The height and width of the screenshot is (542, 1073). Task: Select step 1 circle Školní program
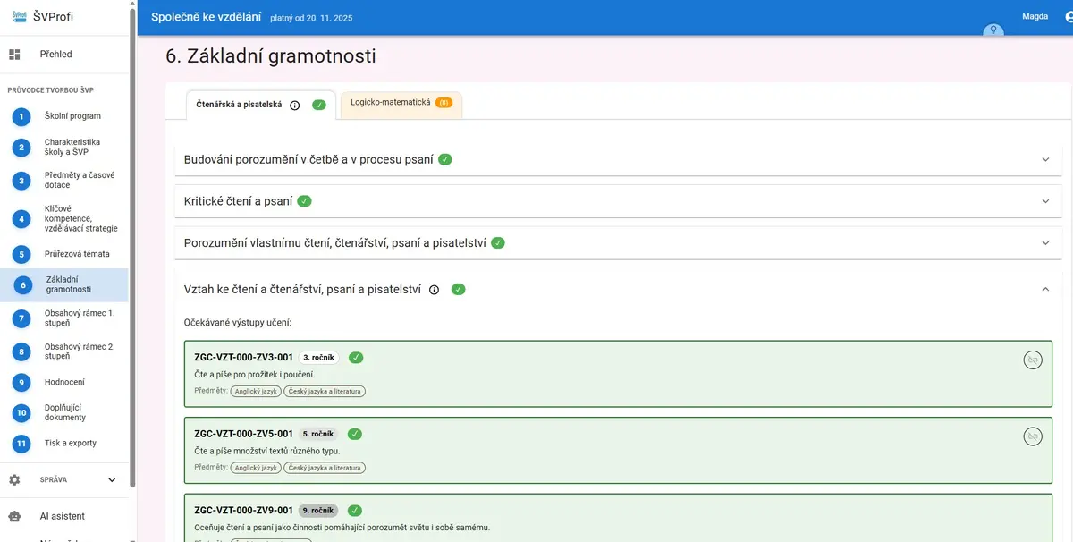(x=21, y=116)
